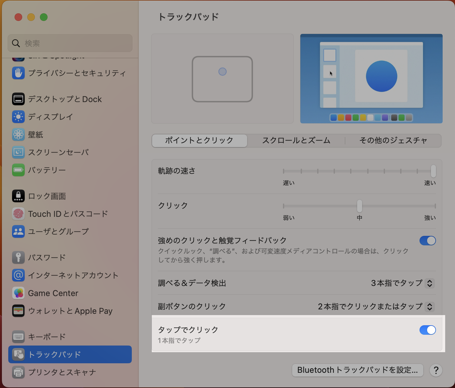This screenshot has width=455, height=388.
Task: Open プライバシーとセキュリティ hand icon
Action: pos(18,73)
